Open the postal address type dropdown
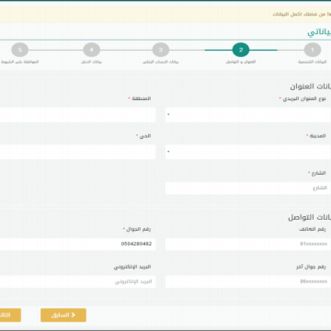 pyautogui.click(x=248, y=115)
